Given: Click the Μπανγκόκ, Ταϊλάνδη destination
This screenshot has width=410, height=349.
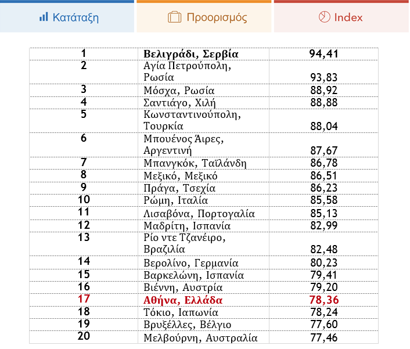Looking at the screenshot, I should click(195, 163).
